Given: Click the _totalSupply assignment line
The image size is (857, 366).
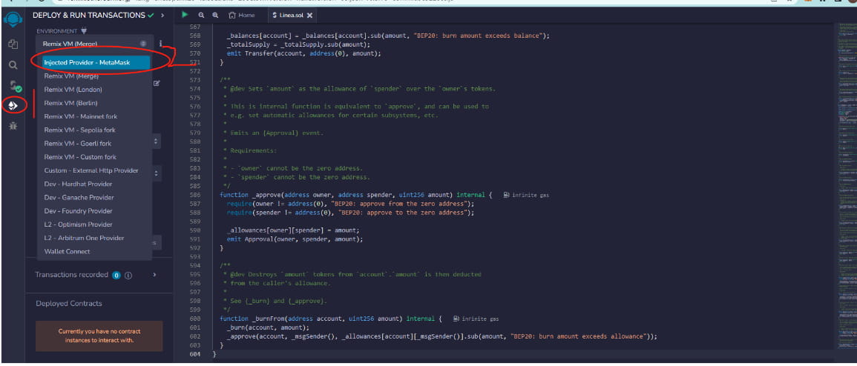Looking at the screenshot, I should 298,44.
